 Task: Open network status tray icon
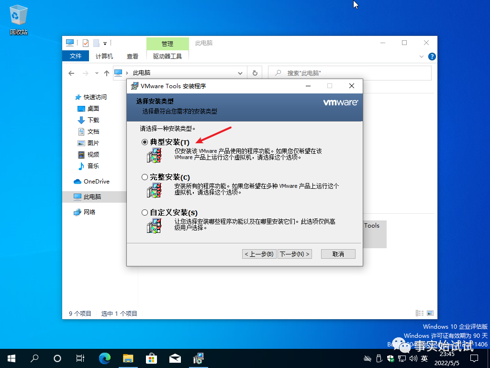point(402,358)
